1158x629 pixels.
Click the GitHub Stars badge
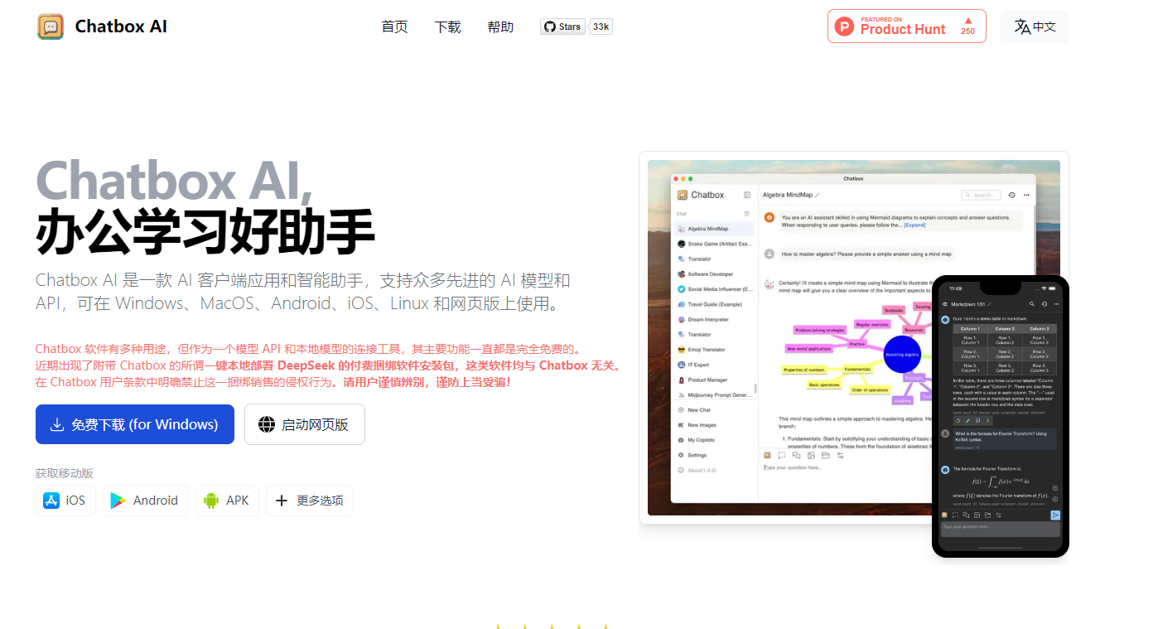coord(563,27)
